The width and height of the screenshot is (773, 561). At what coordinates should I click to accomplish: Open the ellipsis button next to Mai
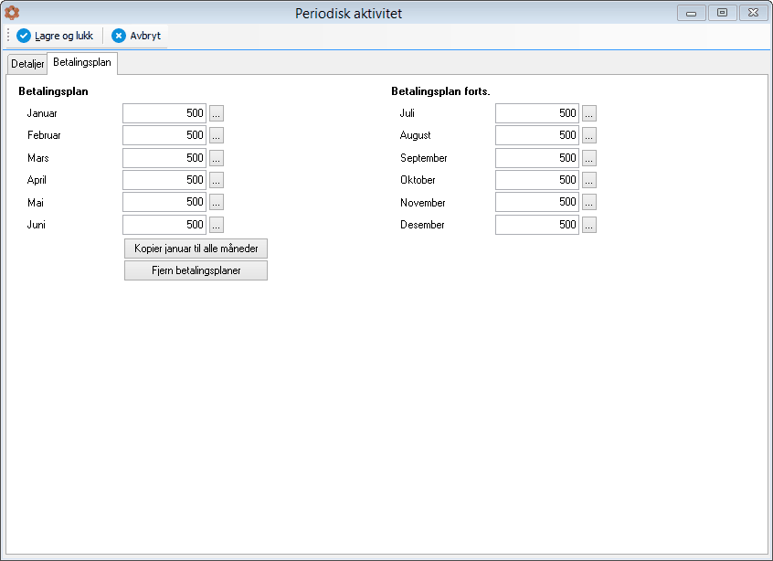tap(217, 202)
